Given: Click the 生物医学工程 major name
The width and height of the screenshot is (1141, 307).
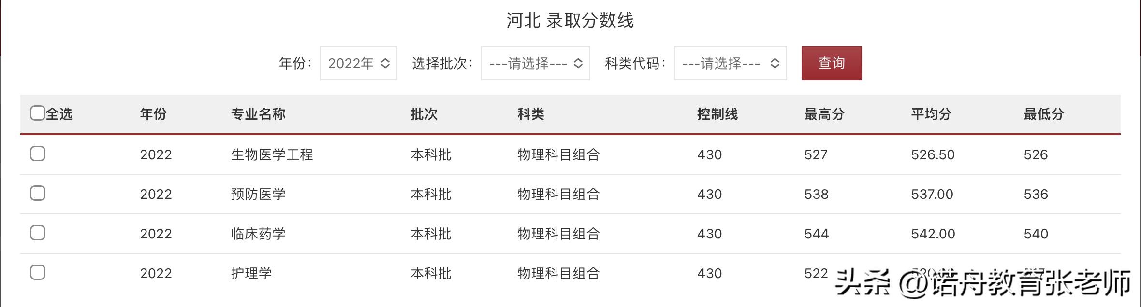Looking at the screenshot, I should [x=272, y=155].
